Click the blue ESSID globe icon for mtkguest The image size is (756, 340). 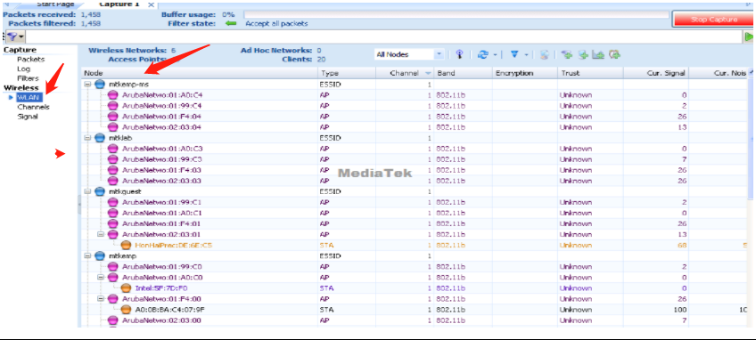100,191
